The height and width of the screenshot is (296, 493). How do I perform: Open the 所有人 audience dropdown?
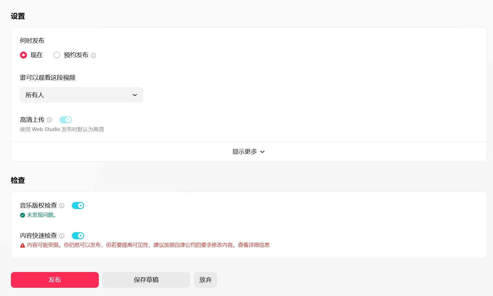(81, 95)
